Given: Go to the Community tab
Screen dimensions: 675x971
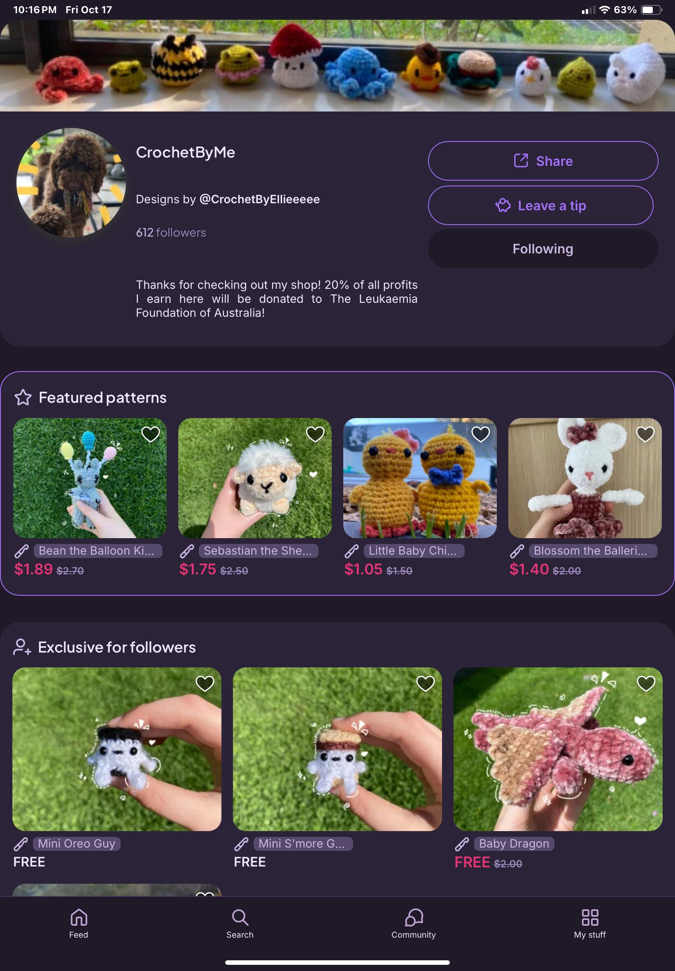Looking at the screenshot, I should point(414,924).
